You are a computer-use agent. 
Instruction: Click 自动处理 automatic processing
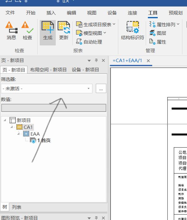click(x=89, y=42)
